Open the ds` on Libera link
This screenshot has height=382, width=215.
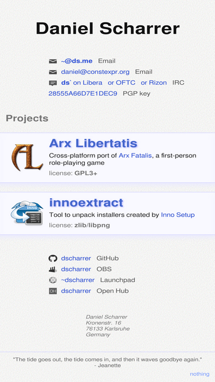pos(81,82)
